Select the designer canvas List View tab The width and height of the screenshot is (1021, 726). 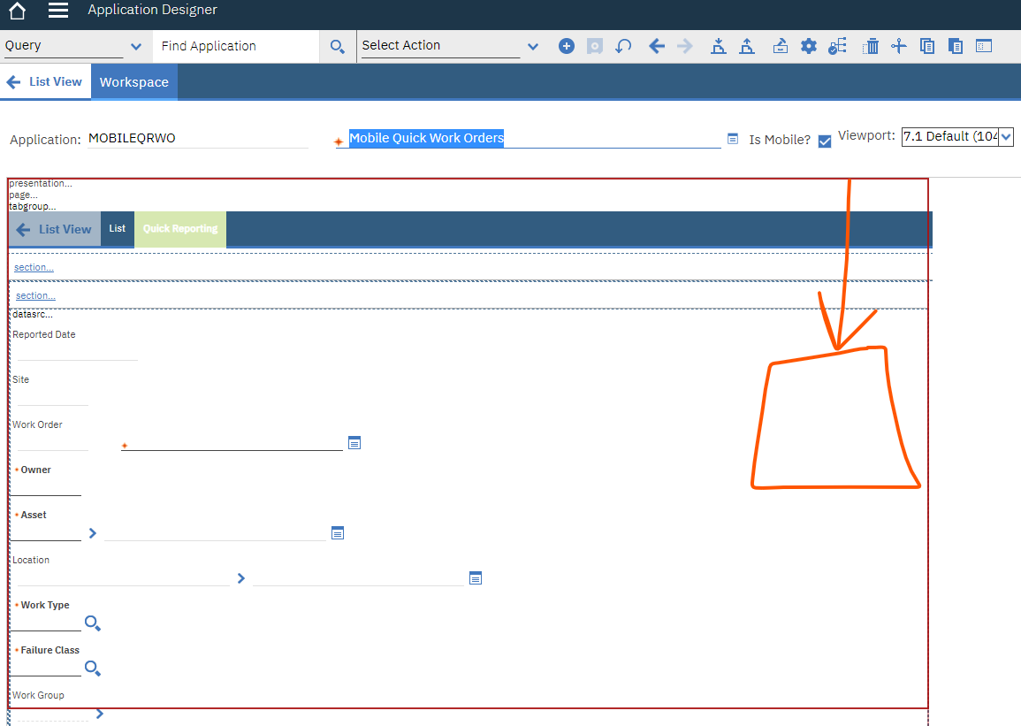[55, 229]
